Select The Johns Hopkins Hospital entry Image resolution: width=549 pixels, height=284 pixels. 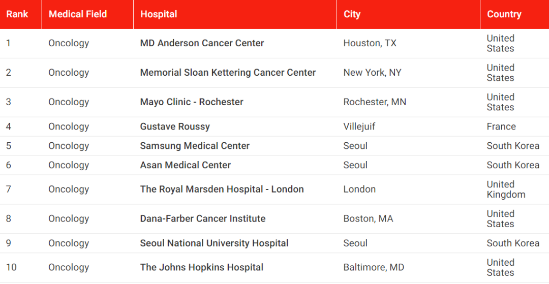(202, 267)
